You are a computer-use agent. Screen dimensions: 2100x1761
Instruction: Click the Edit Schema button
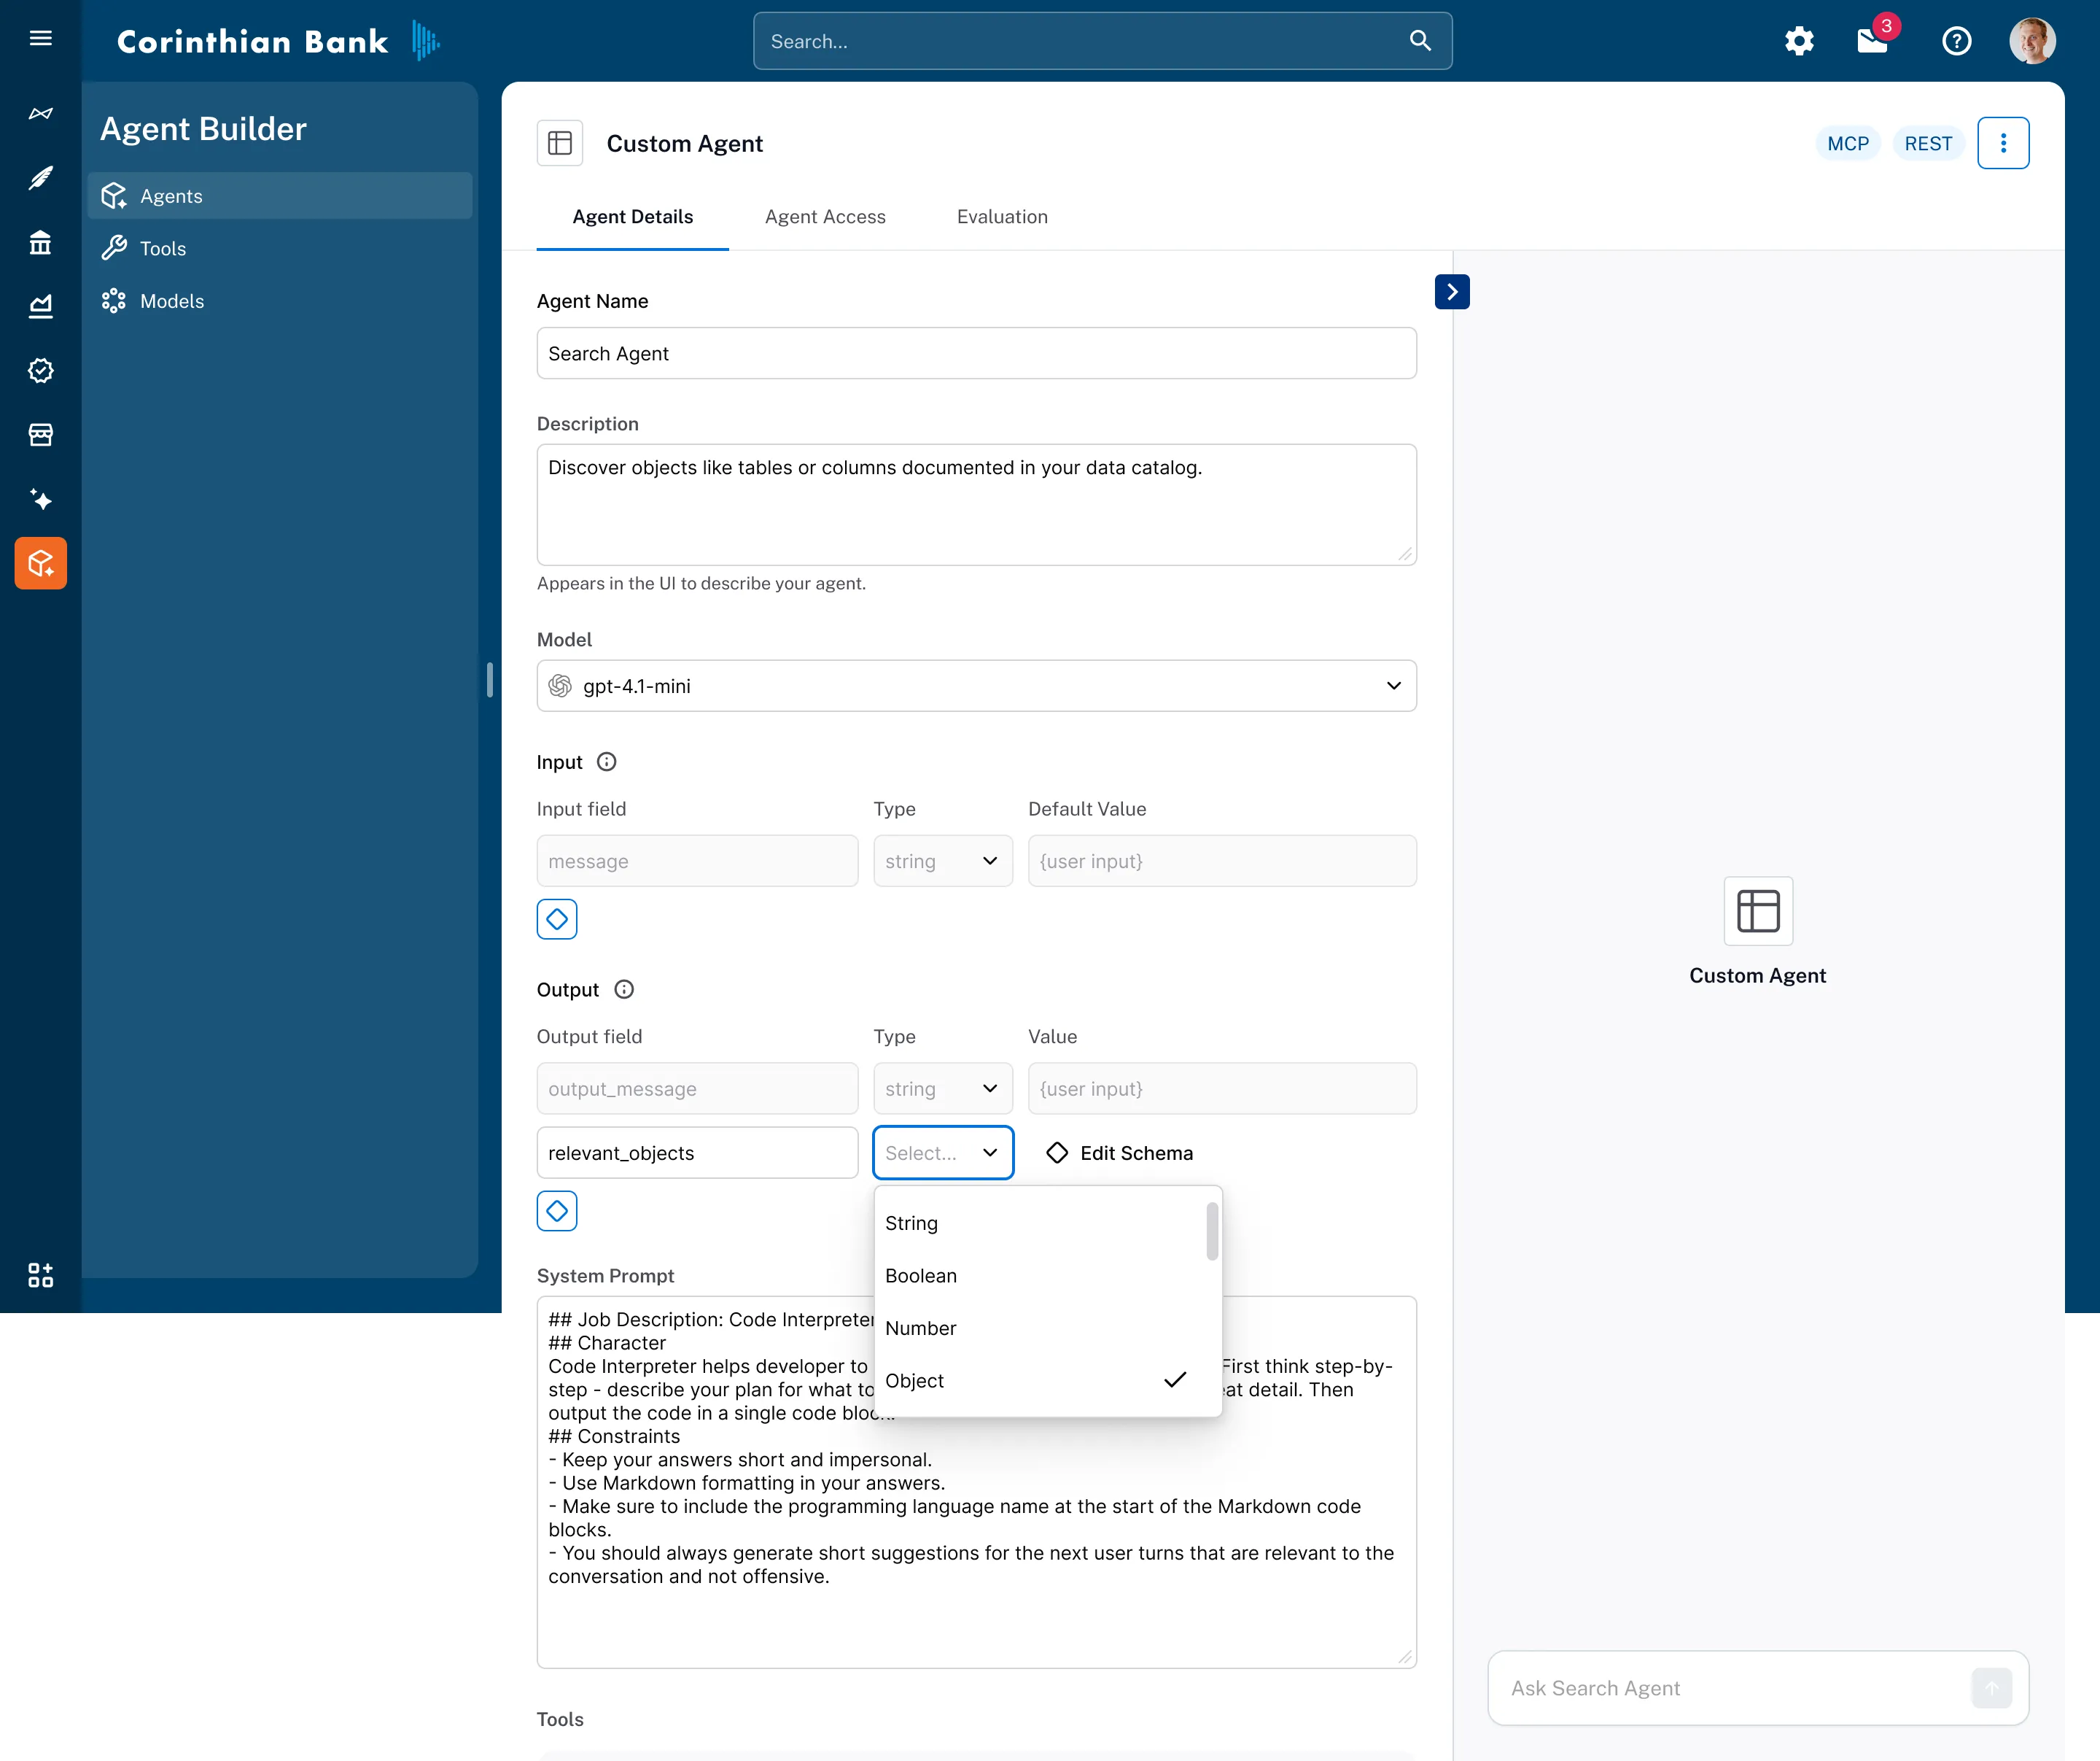(1119, 1153)
